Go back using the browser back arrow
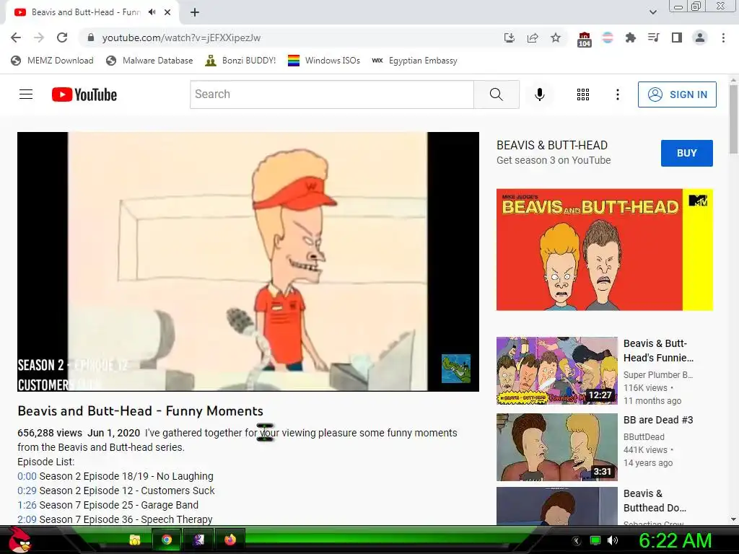The width and height of the screenshot is (739, 554). 16,38
